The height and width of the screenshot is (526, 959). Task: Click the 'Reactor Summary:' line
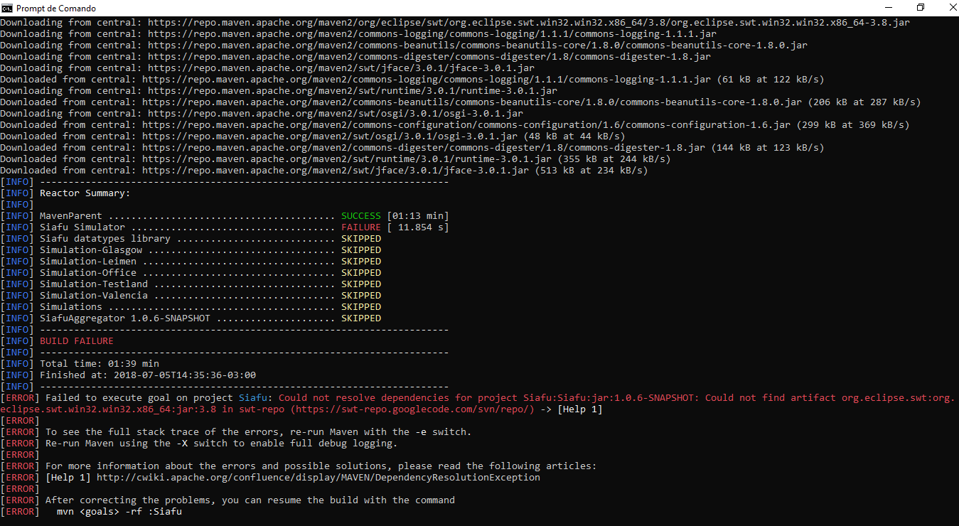coord(85,193)
